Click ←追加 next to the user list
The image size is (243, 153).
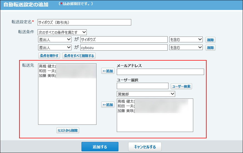point(108,105)
